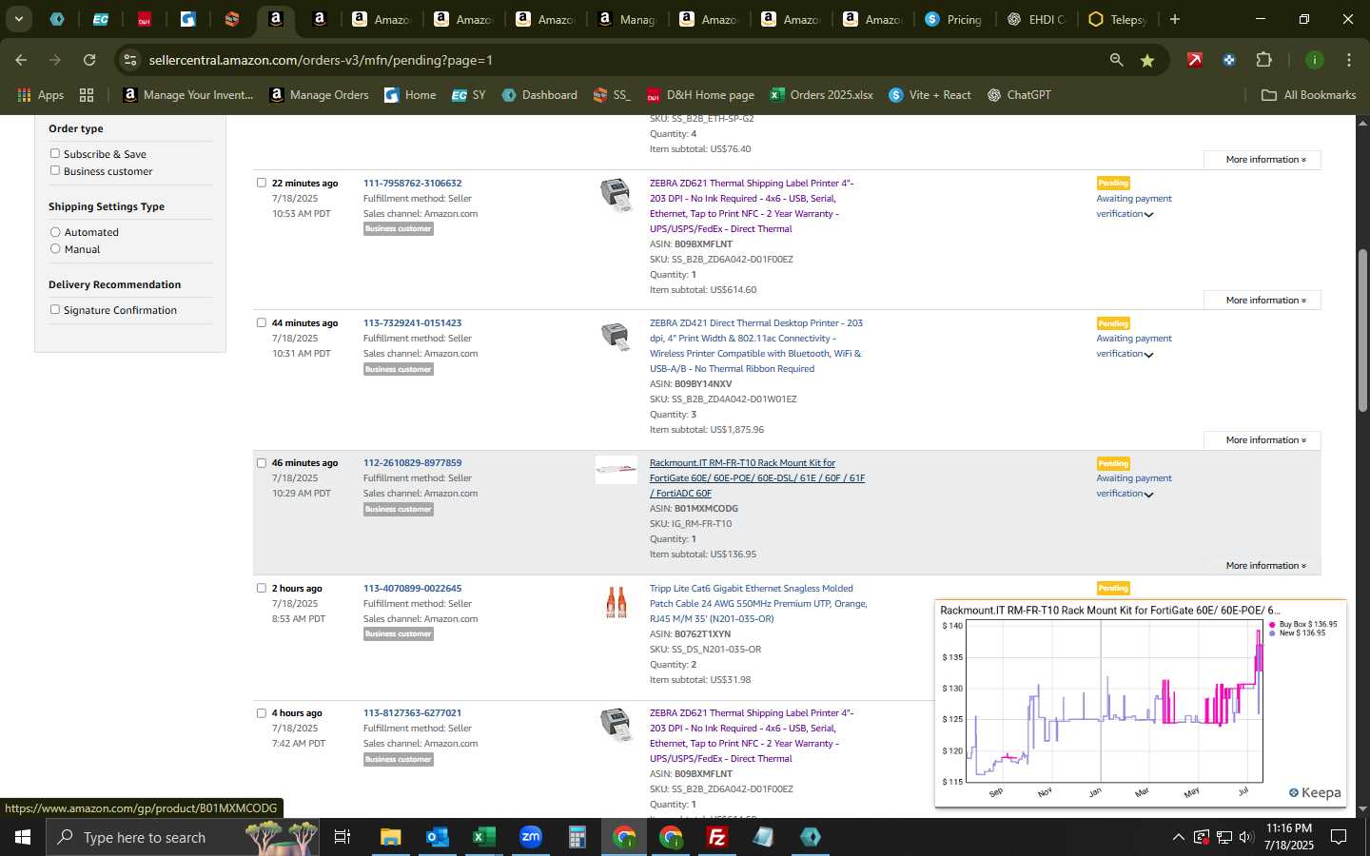Viewport: 1370px width, 856px height.
Task: Open the notification center icon
Action: (x=1339, y=837)
